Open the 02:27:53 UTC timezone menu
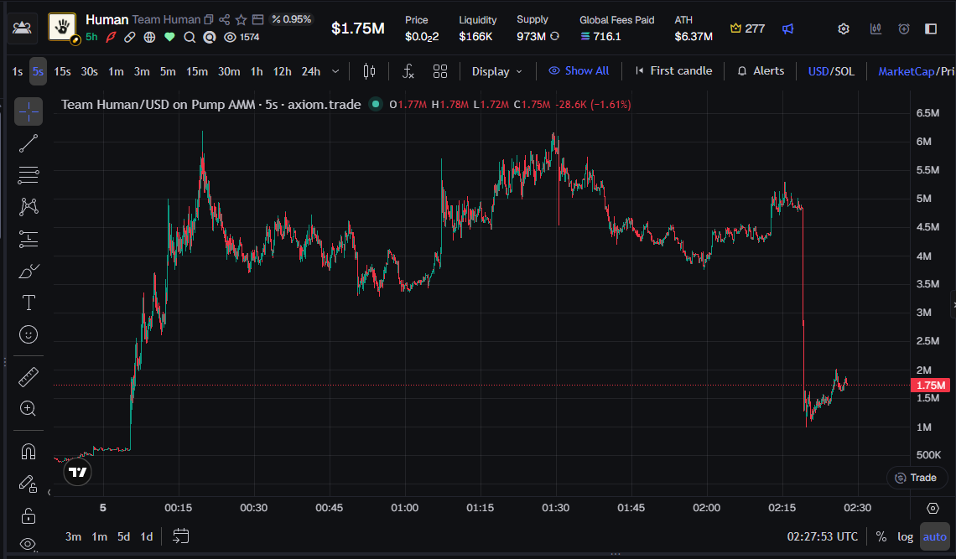Image resolution: width=956 pixels, height=559 pixels. [823, 536]
